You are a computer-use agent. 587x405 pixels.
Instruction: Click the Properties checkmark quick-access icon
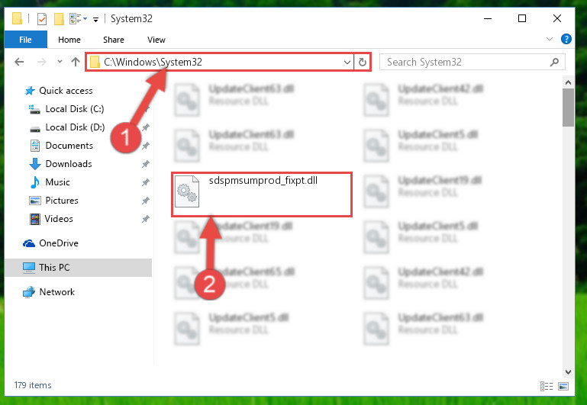click(42, 19)
